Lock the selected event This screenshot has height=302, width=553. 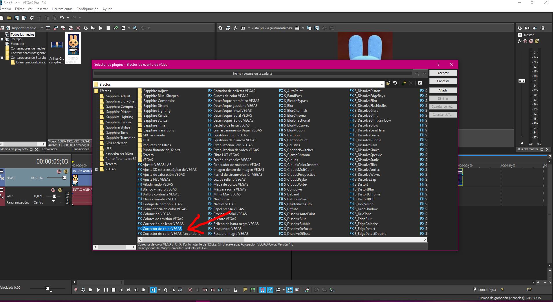tap(235, 290)
